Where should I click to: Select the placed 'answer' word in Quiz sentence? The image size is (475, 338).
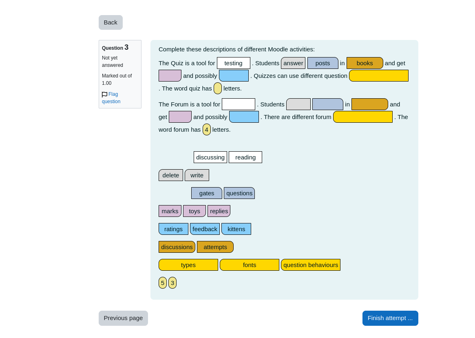pos(293,63)
